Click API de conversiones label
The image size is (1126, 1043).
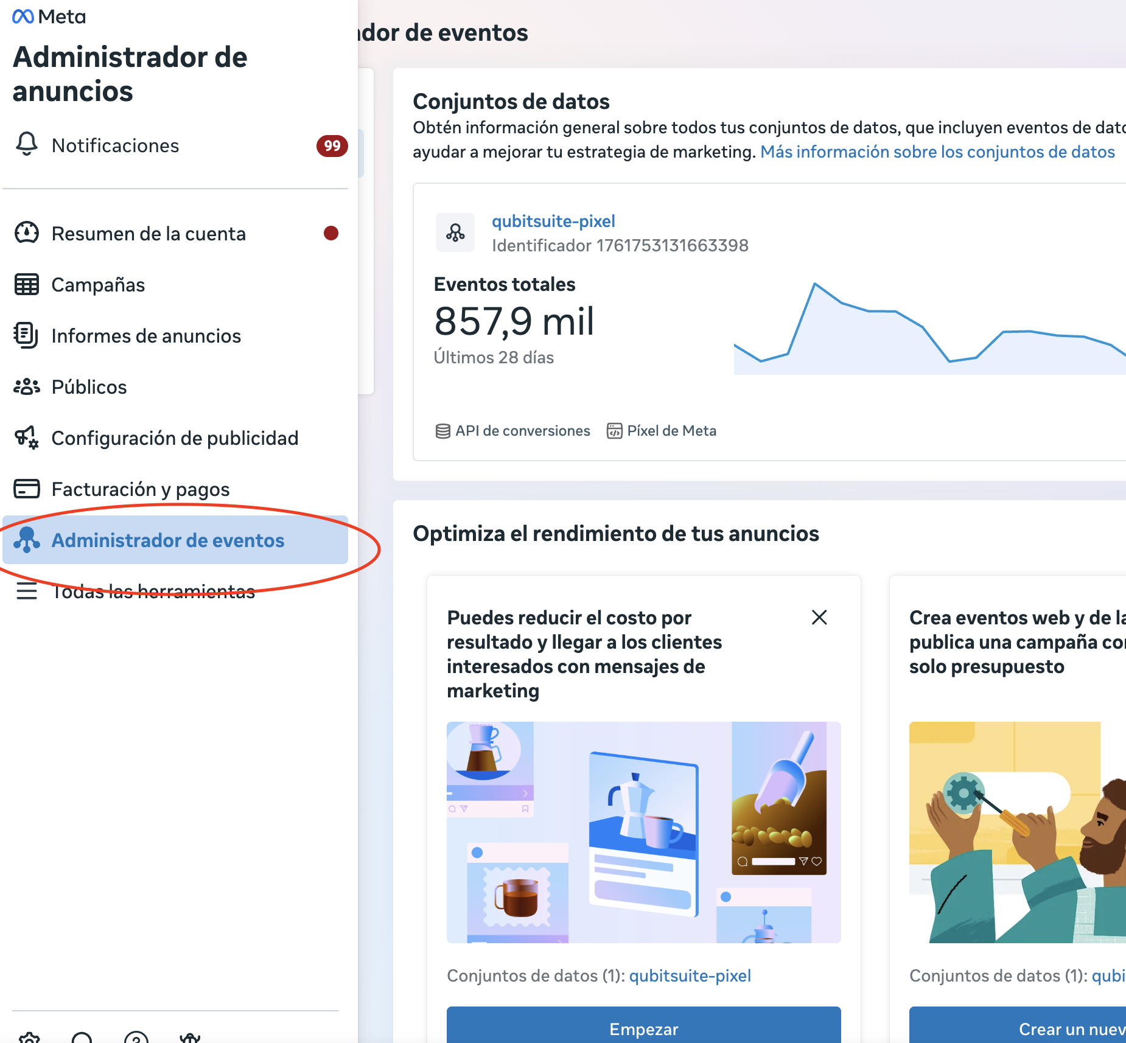click(523, 431)
